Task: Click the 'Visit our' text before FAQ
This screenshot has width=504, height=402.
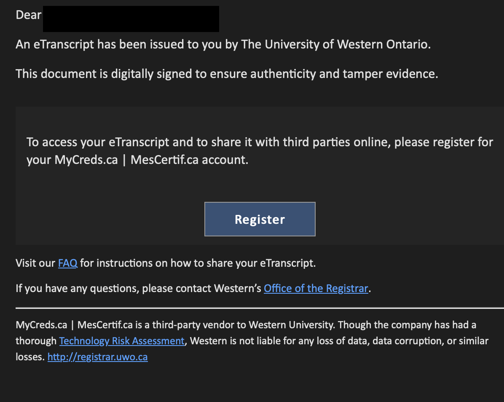Action: pos(35,263)
